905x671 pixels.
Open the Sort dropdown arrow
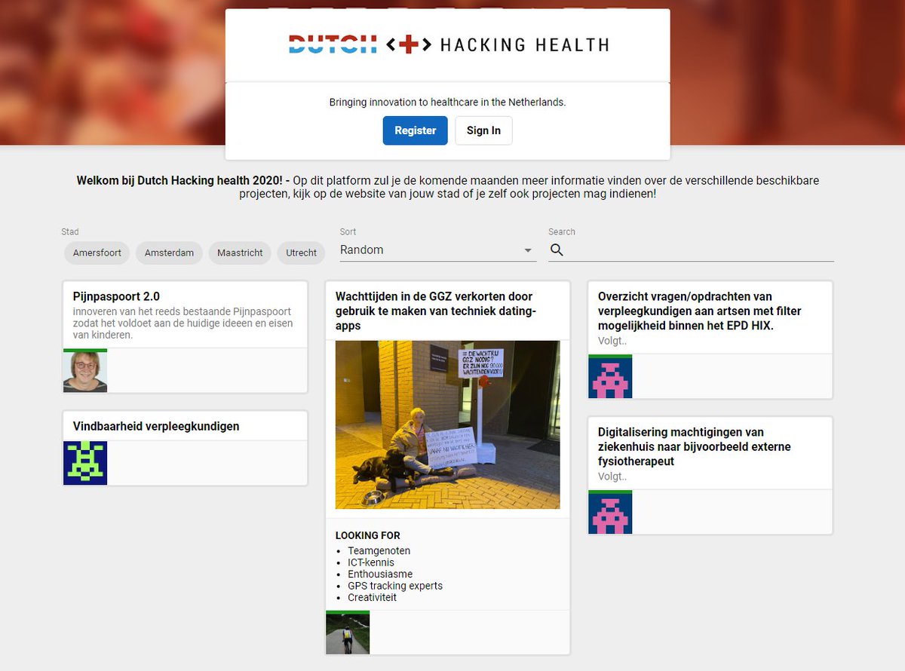[526, 250]
